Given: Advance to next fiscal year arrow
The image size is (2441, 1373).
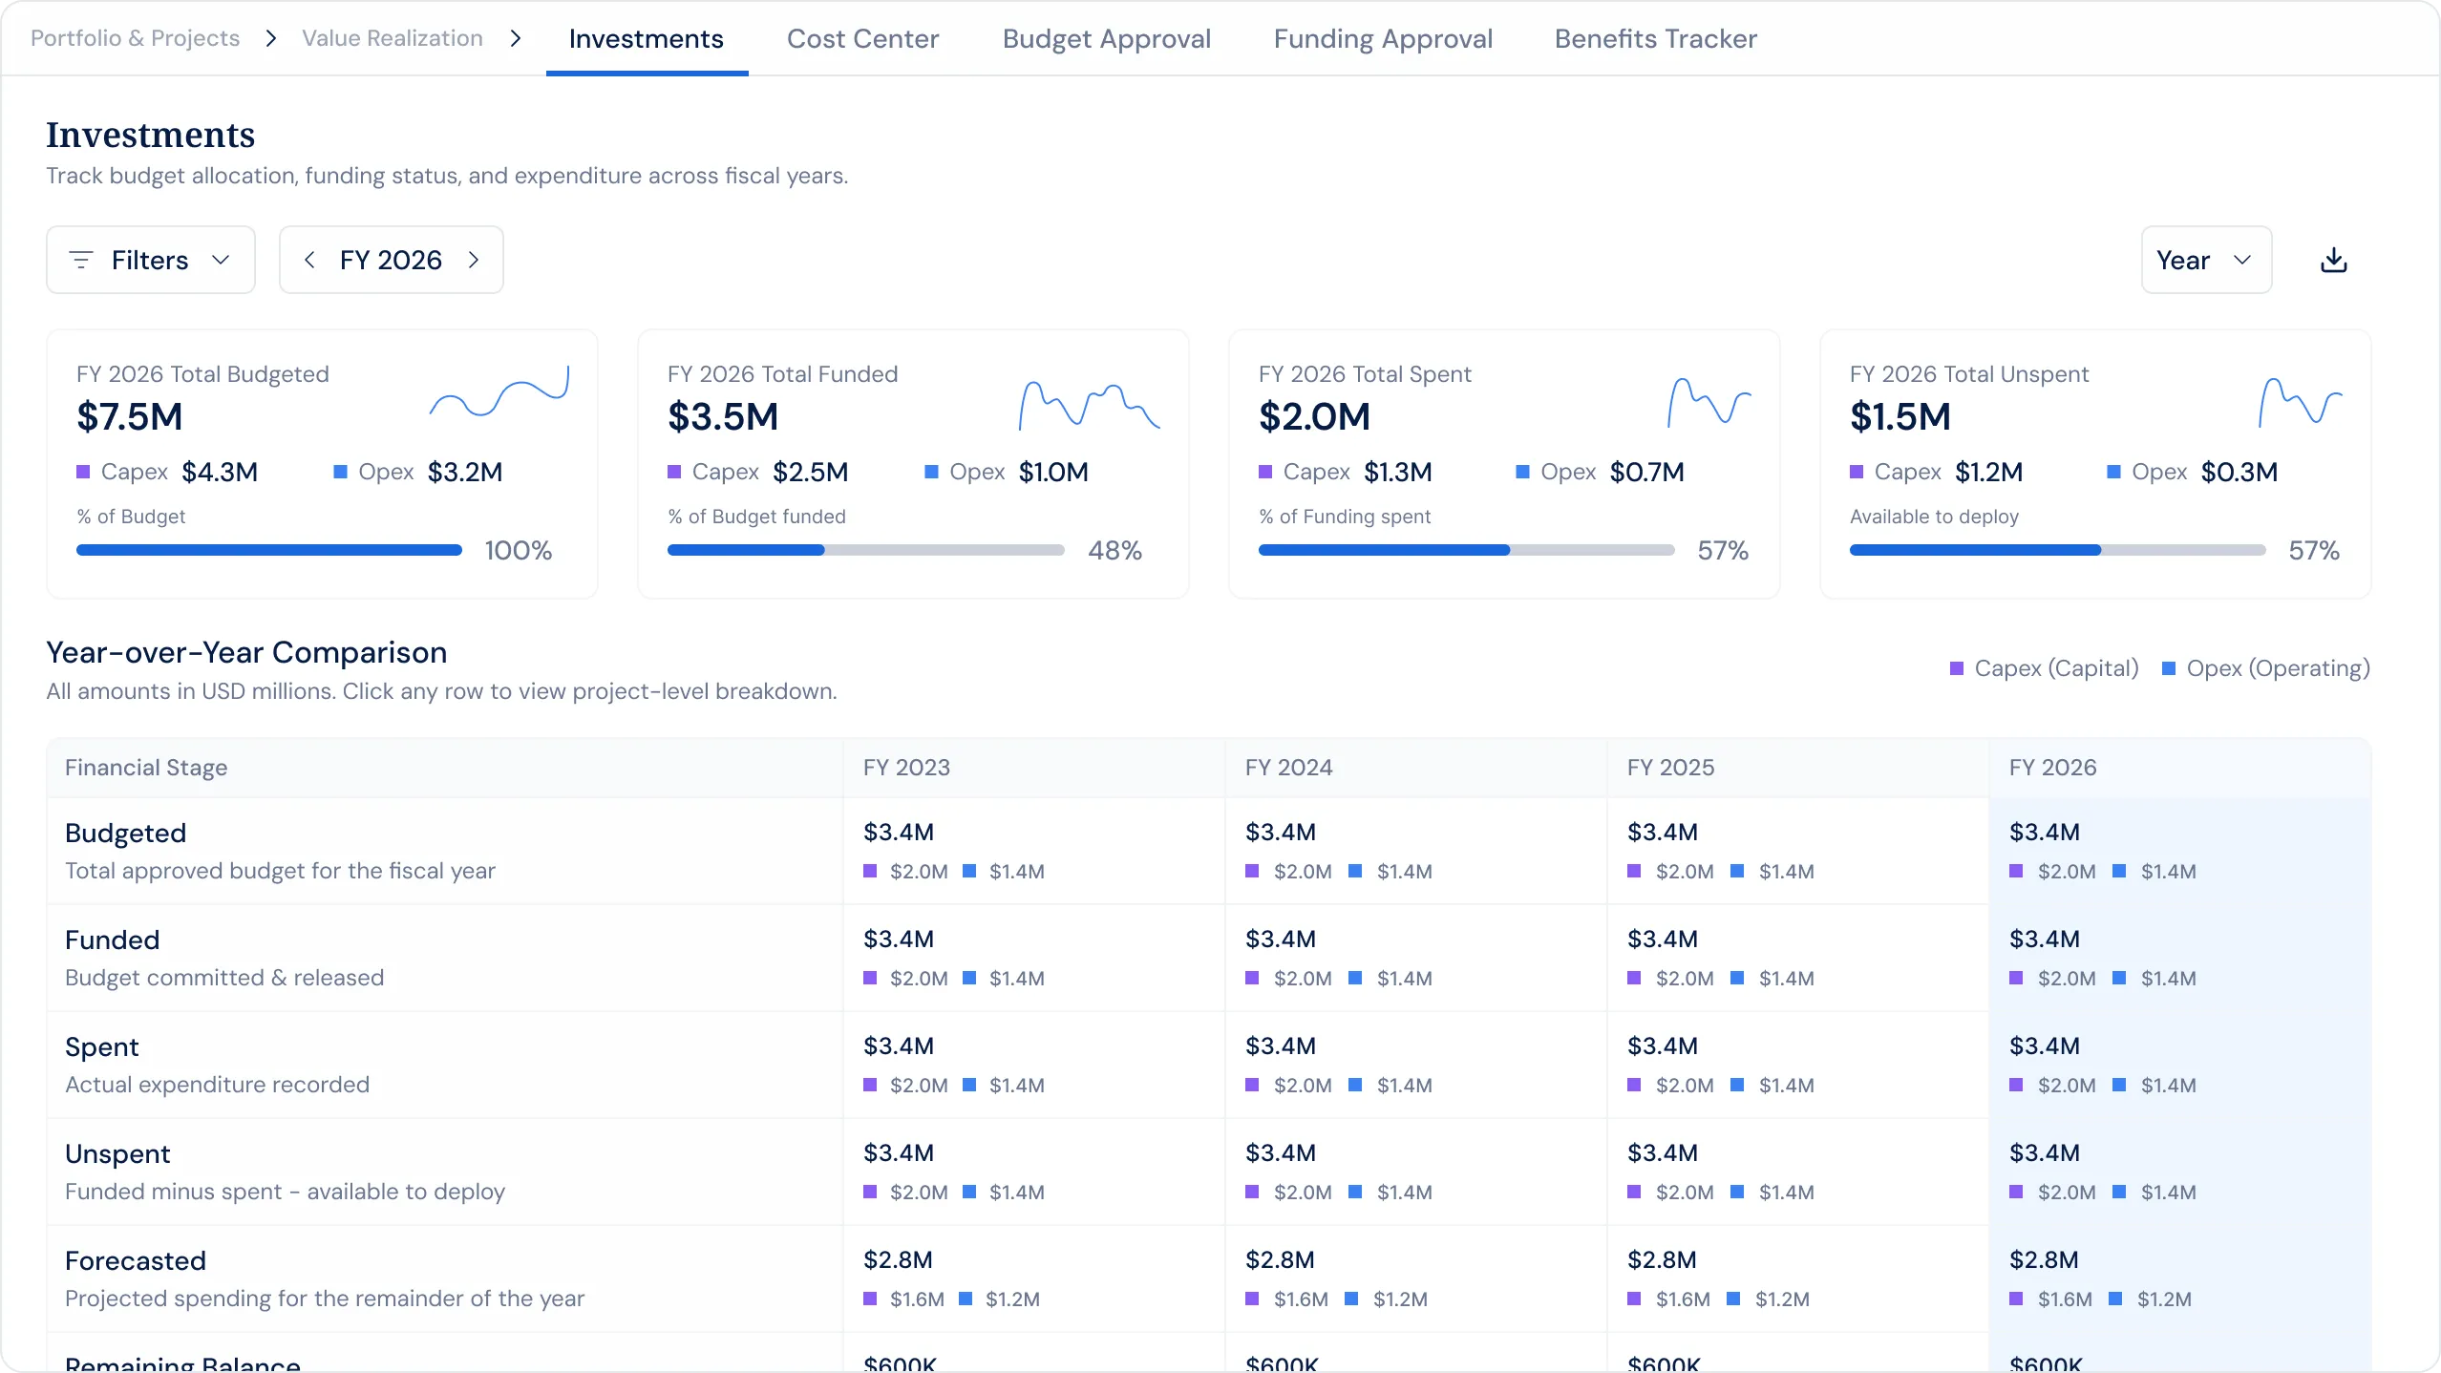Looking at the screenshot, I should (x=474, y=260).
